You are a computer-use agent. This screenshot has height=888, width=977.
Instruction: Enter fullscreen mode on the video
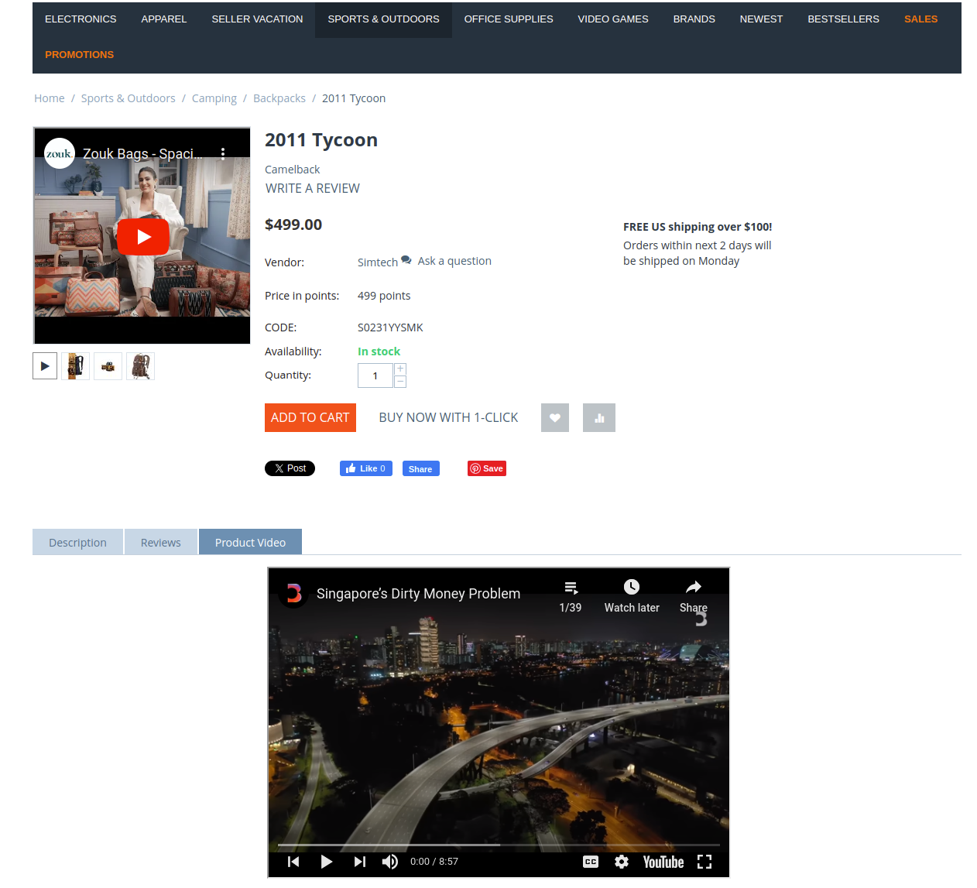pyautogui.click(x=704, y=862)
